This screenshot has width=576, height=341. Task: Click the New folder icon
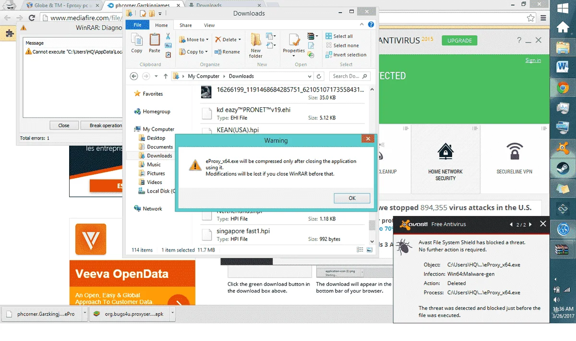click(256, 40)
